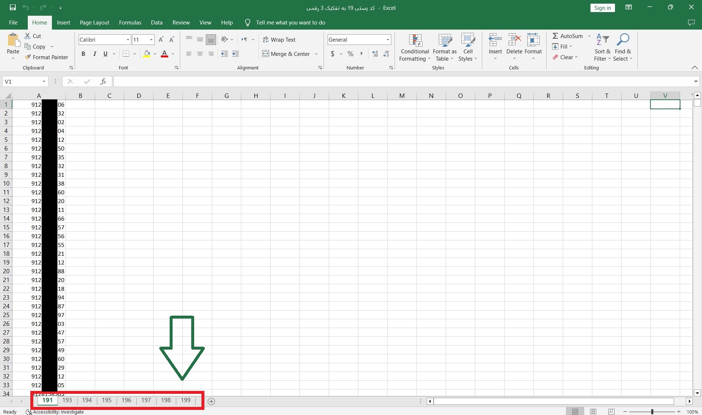Open the AutoSum dropdown arrow
Screen dimensions: 702x415
click(589, 36)
